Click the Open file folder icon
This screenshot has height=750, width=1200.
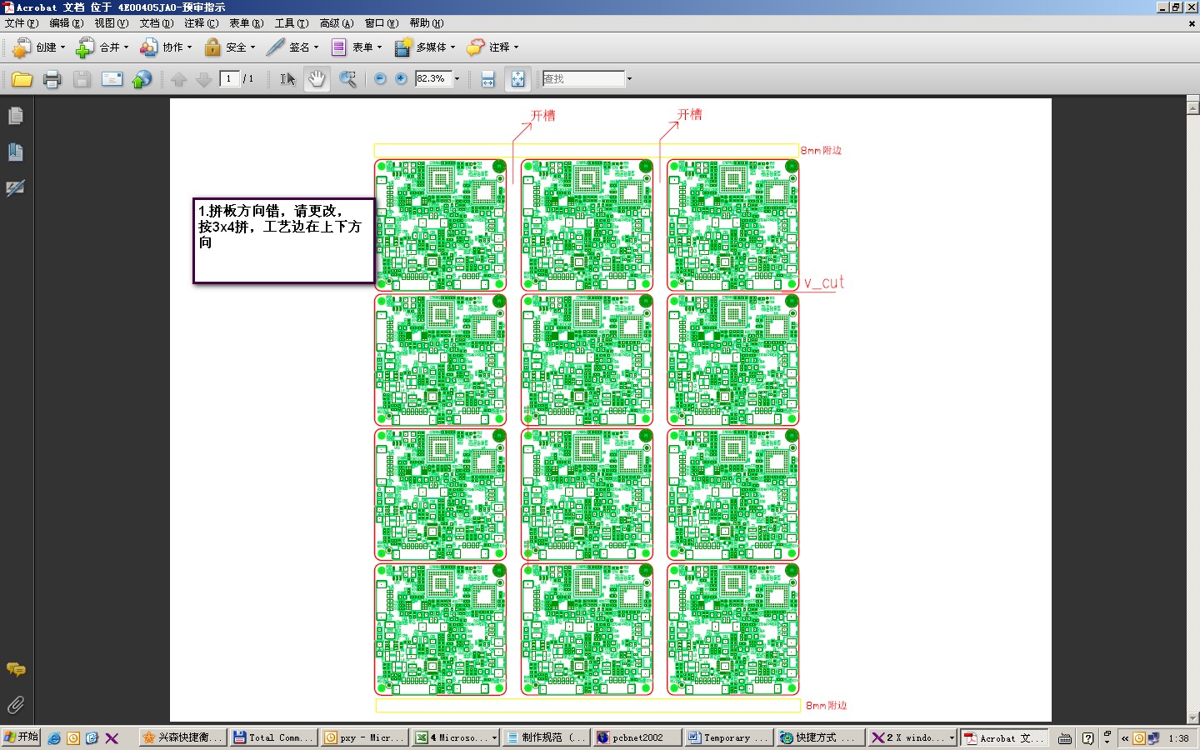(x=22, y=79)
